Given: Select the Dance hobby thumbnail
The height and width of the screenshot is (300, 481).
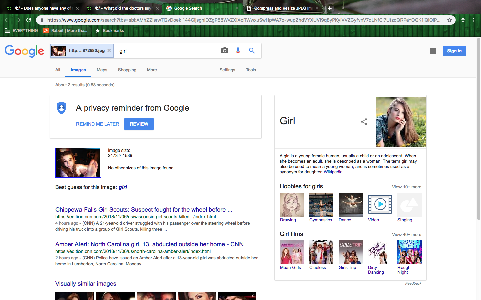Looking at the screenshot, I should pos(351,205).
